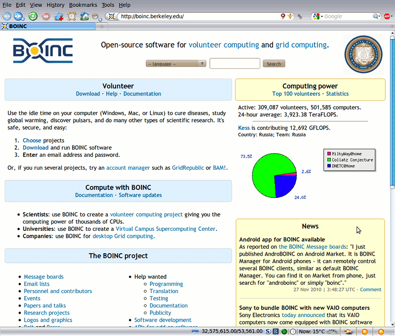
Task: Click the UC Berkeley seal image
Action: tap(363, 54)
